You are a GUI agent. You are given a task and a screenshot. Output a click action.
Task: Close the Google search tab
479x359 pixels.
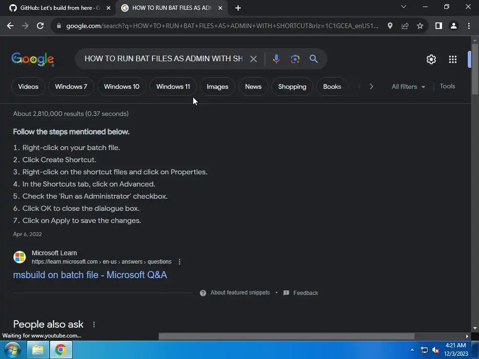pos(220,8)
